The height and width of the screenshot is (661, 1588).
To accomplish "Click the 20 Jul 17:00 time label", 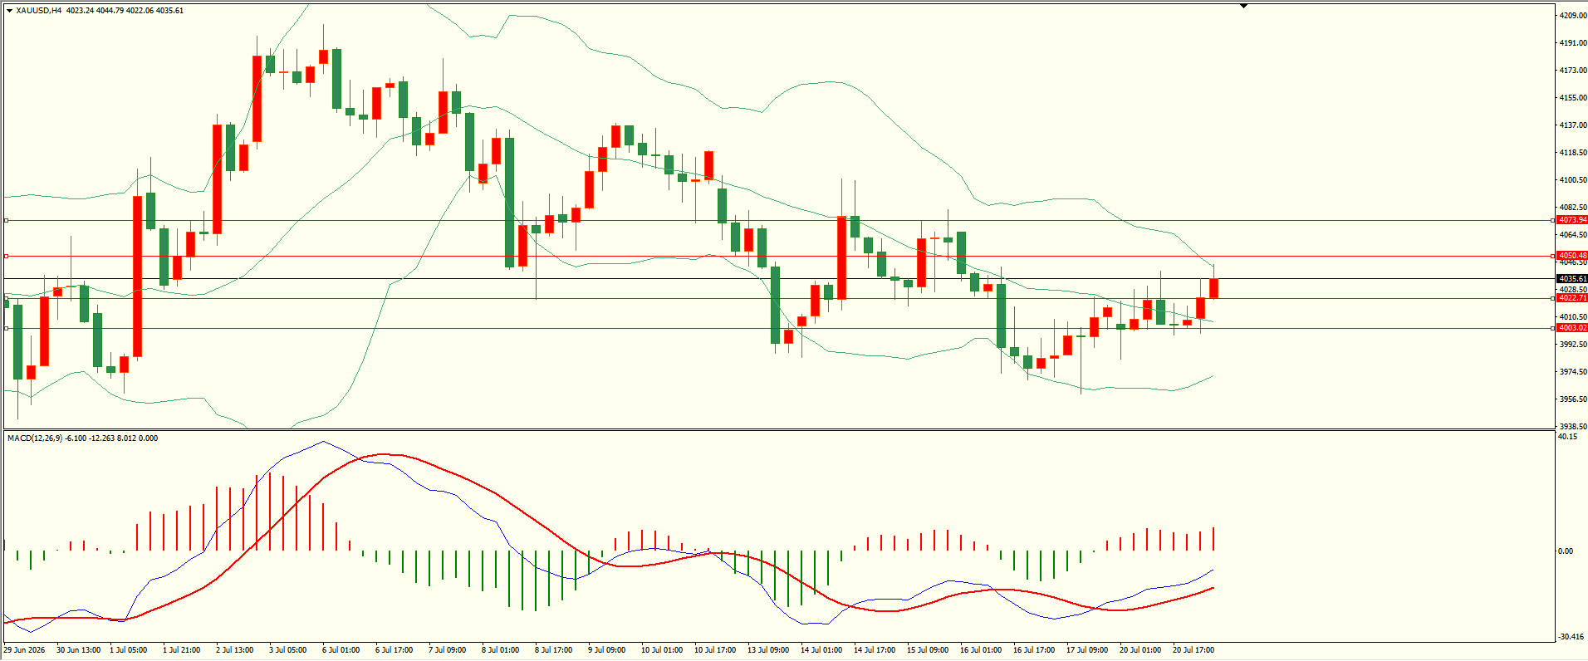I will pyautogui.click(x=1193, y=650).
